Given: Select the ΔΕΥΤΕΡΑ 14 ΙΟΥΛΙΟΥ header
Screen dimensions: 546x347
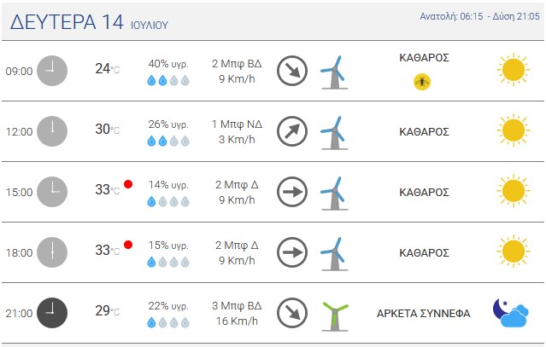Looking at the screenshot, I should tap(89, 22).
